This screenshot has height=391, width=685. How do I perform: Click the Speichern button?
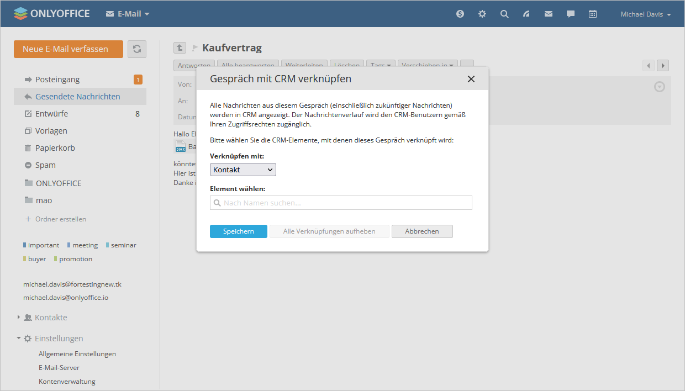[x=239, y=231]
